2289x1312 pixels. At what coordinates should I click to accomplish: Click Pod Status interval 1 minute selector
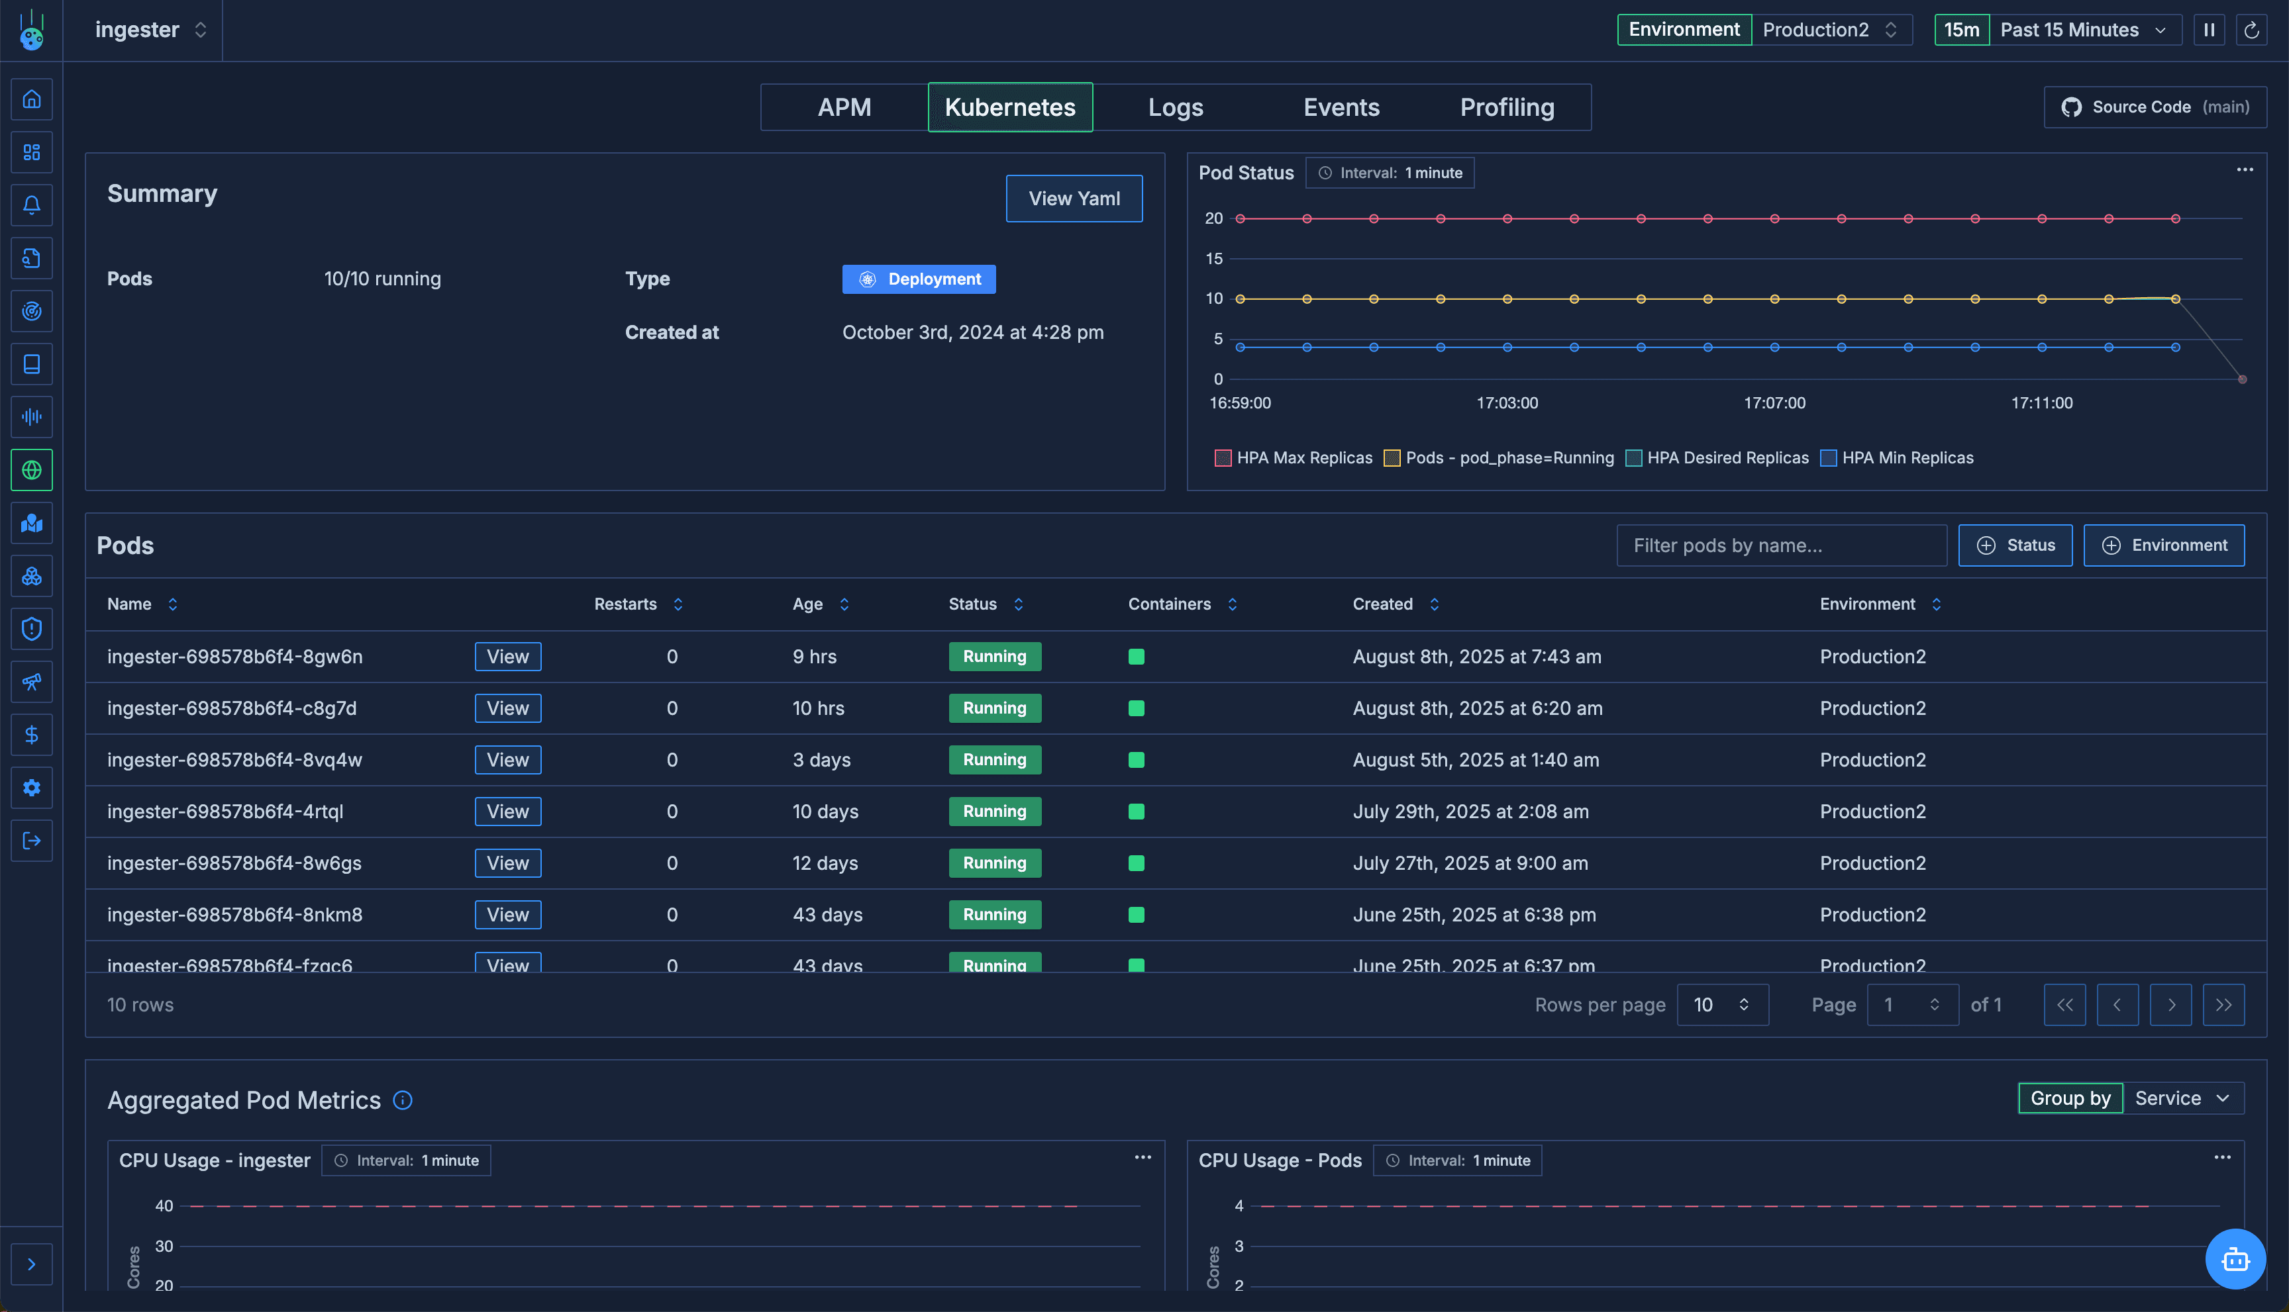1390,173
